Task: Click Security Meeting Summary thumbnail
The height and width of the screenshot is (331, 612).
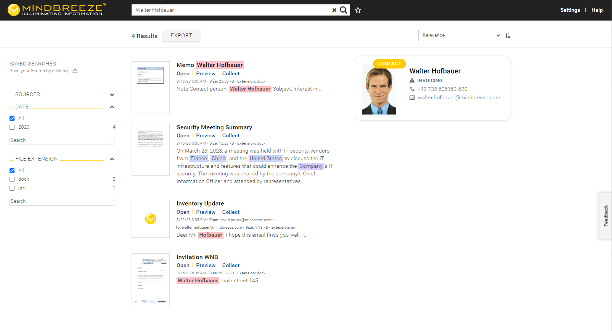Action: point(151,150)
